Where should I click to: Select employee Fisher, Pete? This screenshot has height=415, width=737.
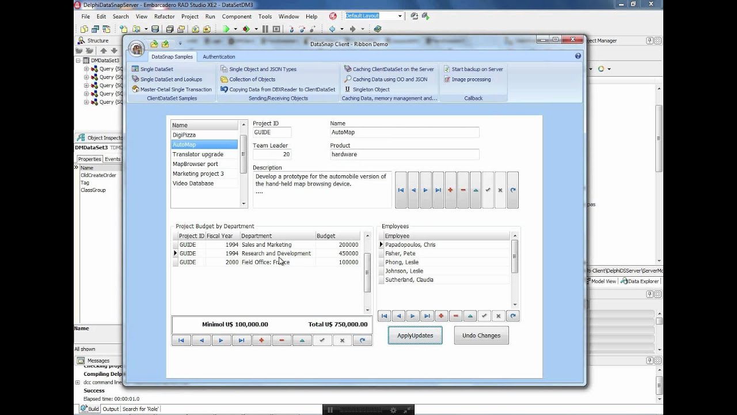click(x=444, y=254)
